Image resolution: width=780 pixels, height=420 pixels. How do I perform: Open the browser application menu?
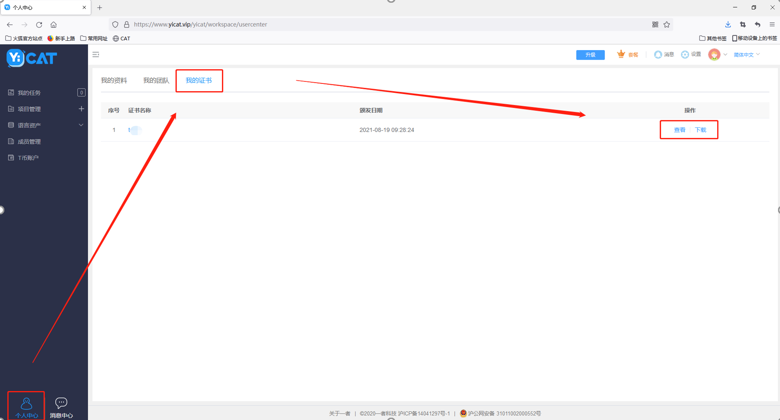(x=772, y=24)
